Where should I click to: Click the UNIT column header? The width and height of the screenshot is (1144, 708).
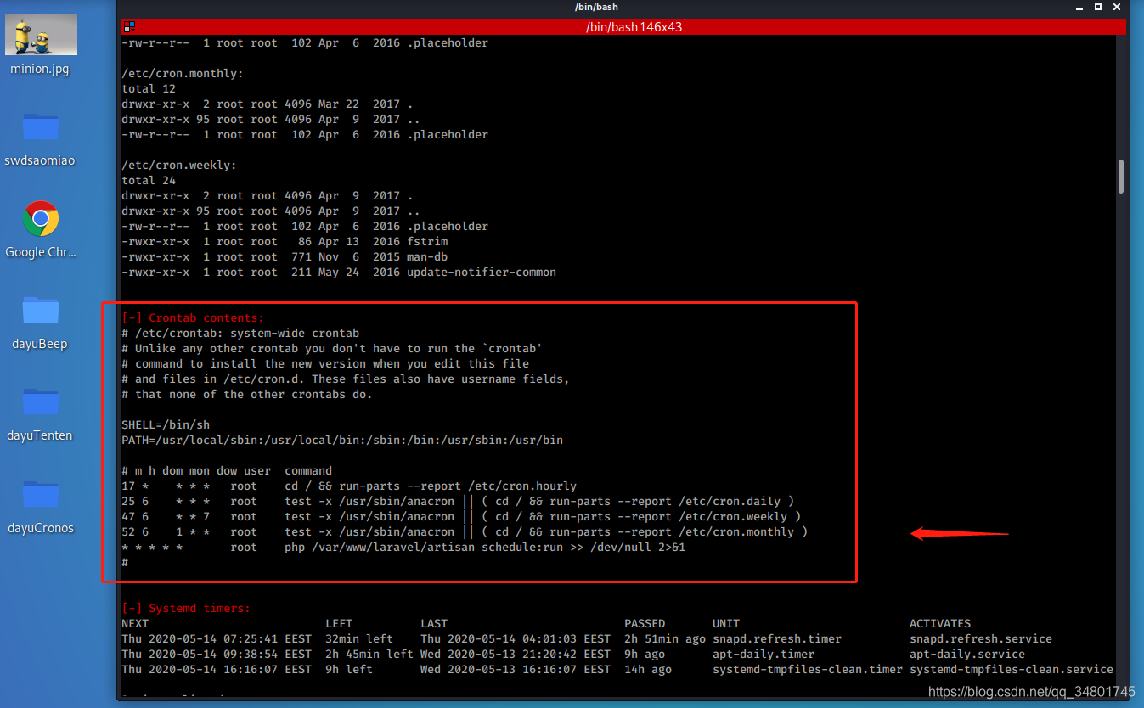(x=726, y=624)
